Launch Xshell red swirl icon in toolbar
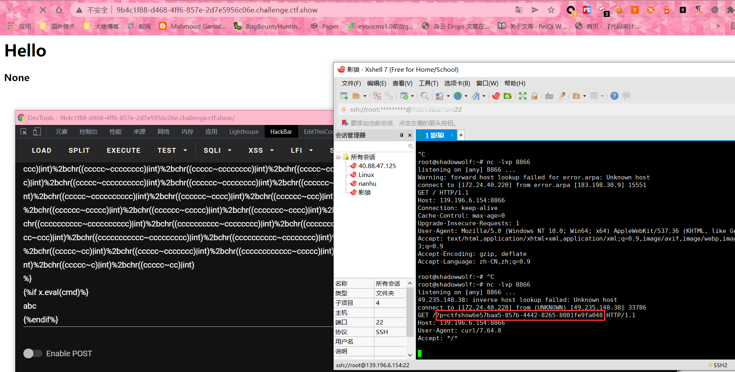 point(496,96)
